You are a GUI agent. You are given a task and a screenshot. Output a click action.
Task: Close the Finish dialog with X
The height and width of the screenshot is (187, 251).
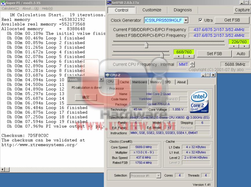click(x=101, y=79)
